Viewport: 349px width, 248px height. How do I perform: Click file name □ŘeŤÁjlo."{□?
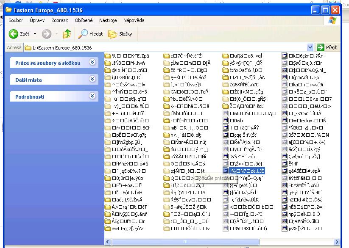point(245,142)
